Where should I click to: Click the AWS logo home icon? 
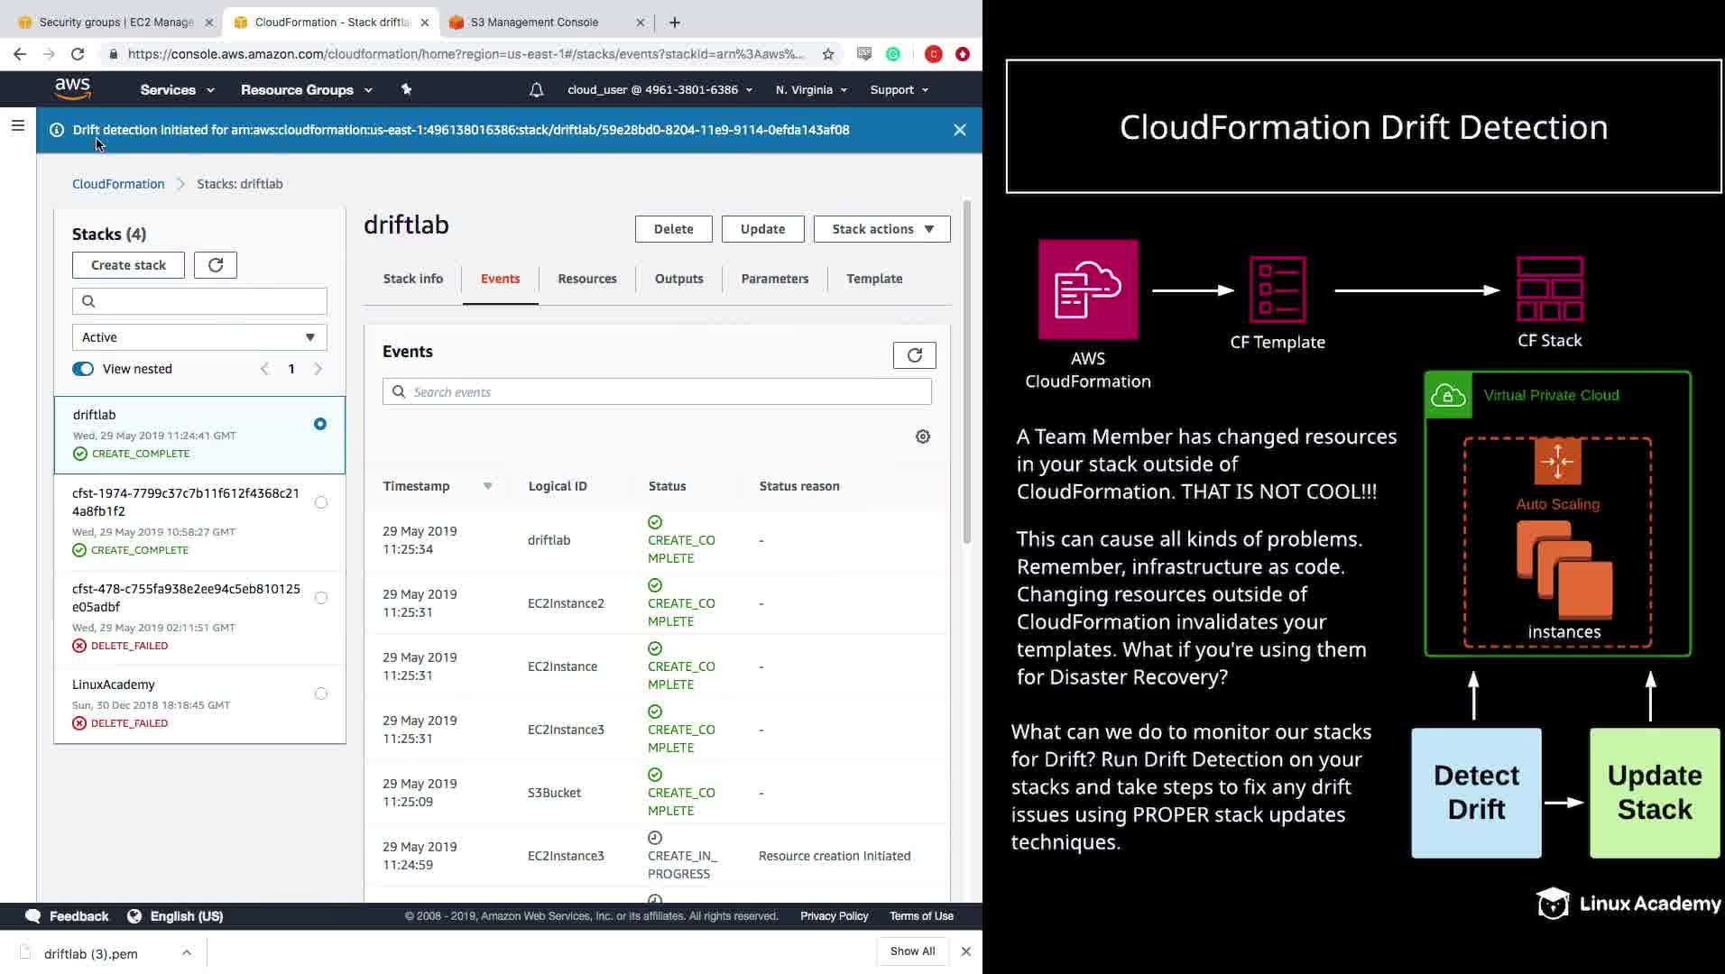(72, 88)
